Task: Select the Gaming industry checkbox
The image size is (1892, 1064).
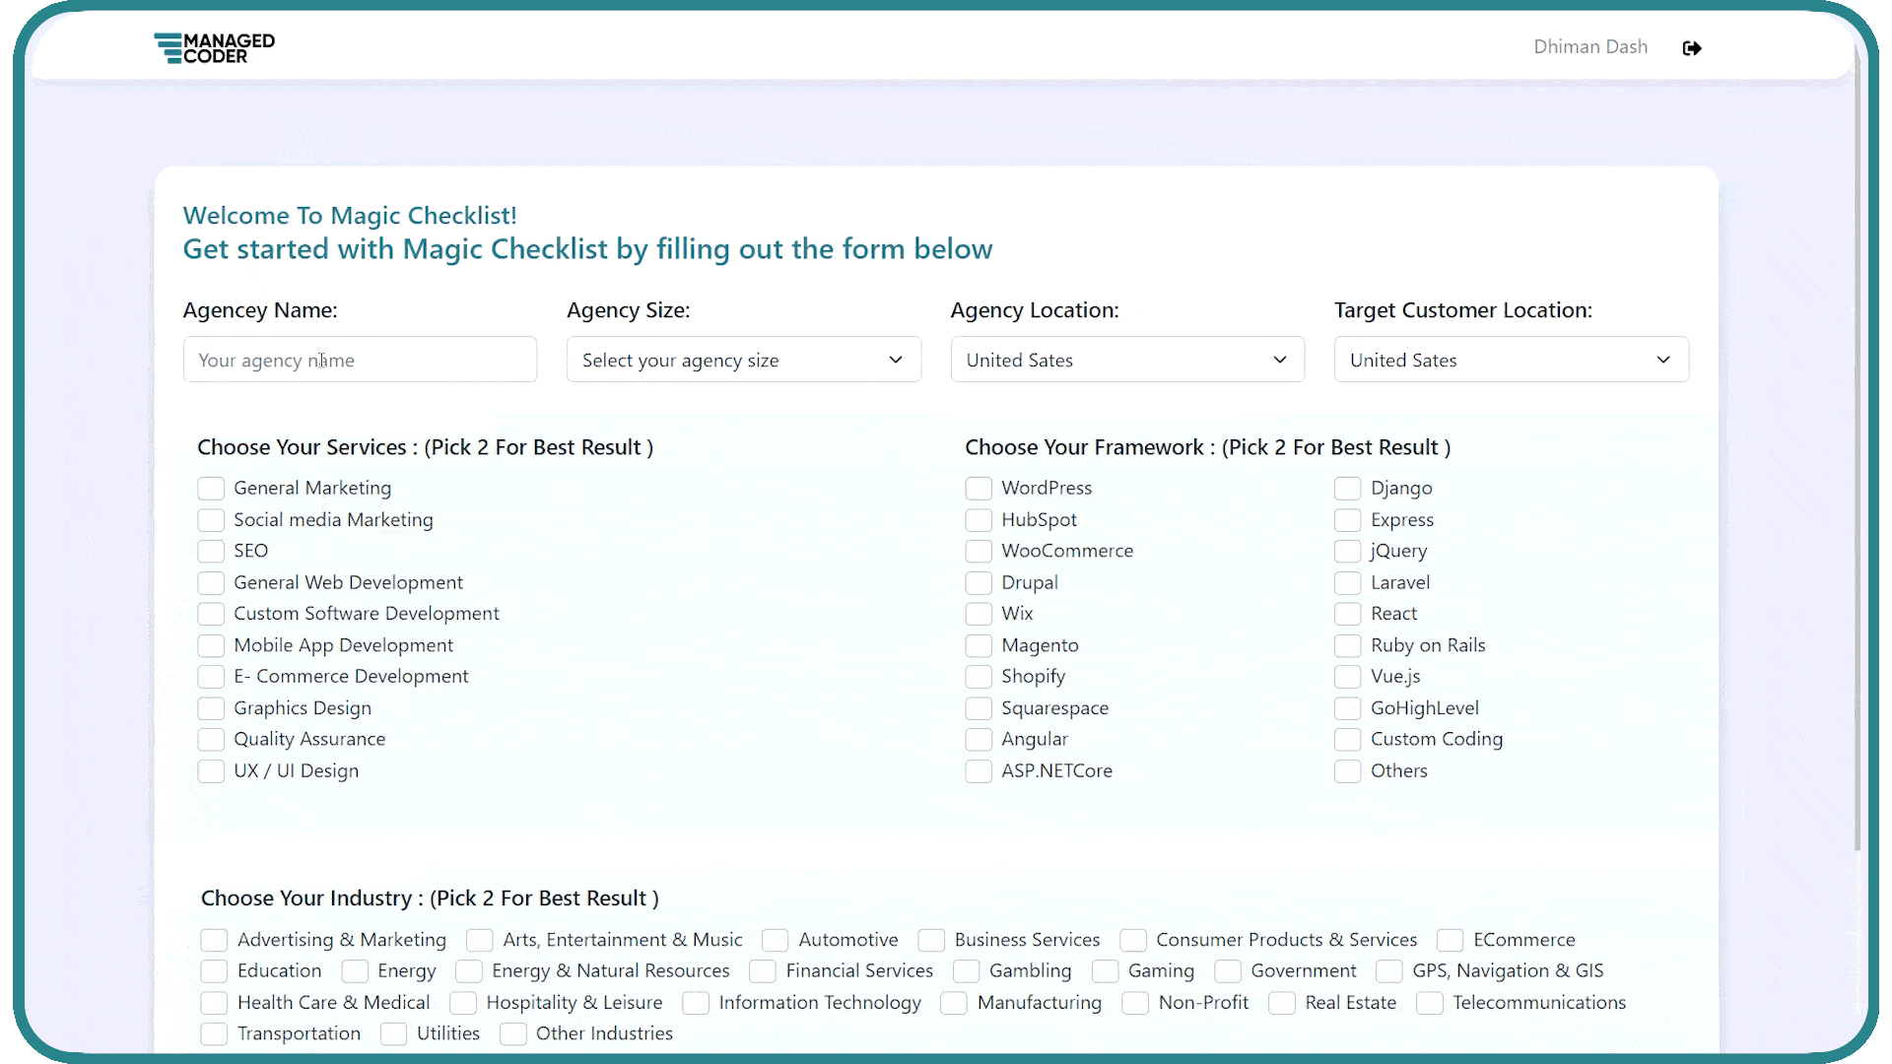Action: 1106,971
